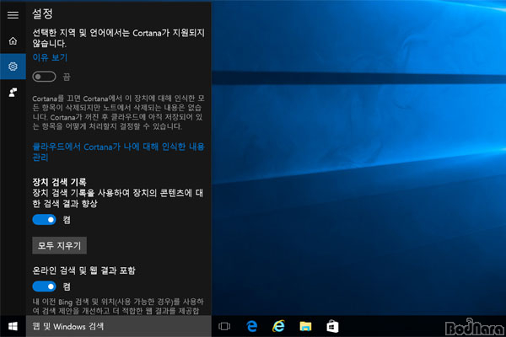Screen dimensions: 506x337
Task: Go to Cortana Home icon
Action: click(13, 41)
